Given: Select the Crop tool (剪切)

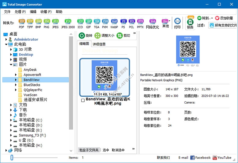Looking at the screenshot, I should click(x=123, y=35).
